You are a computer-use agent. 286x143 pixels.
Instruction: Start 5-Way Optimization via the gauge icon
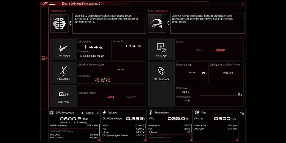pos(157,23)
